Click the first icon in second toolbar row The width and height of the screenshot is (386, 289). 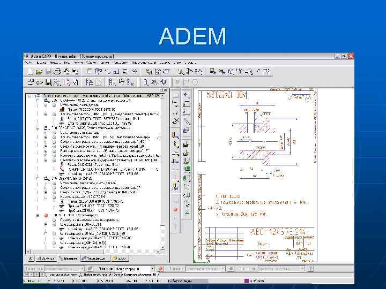[x=31, y=82]
